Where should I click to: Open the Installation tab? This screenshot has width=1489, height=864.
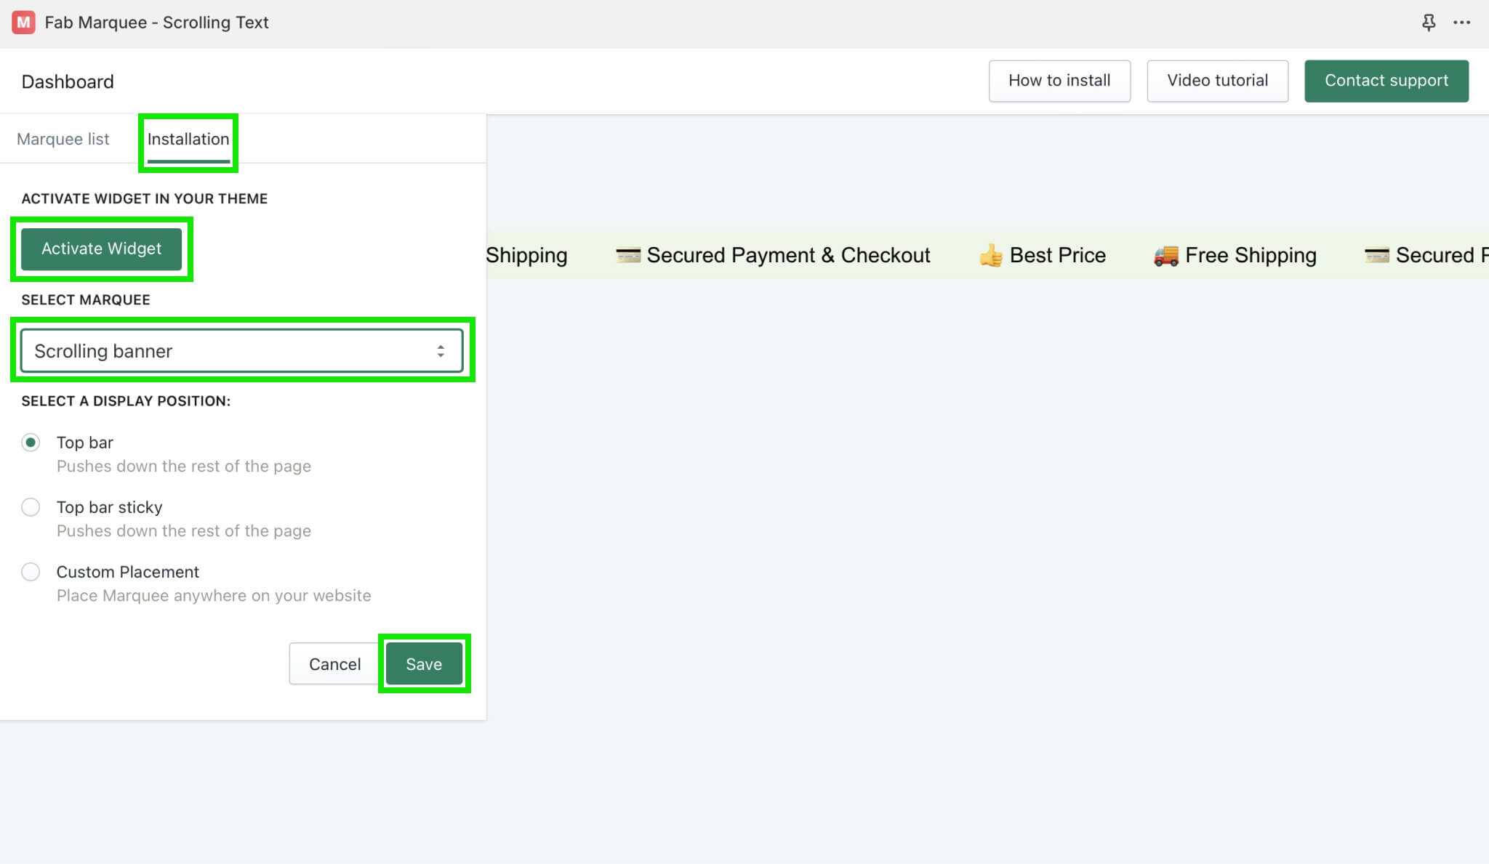(188, 138)
